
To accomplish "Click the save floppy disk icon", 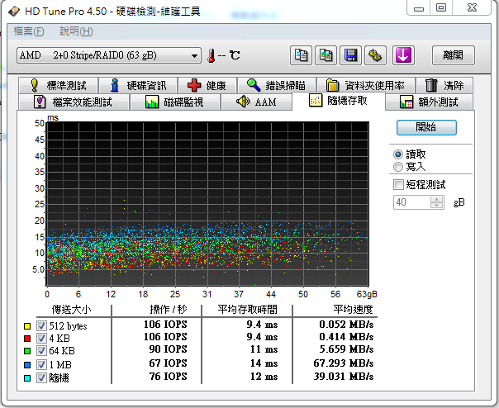I will coord(350,55).
